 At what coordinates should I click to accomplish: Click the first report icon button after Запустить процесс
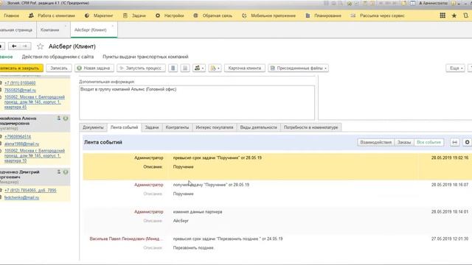(173, 68)
